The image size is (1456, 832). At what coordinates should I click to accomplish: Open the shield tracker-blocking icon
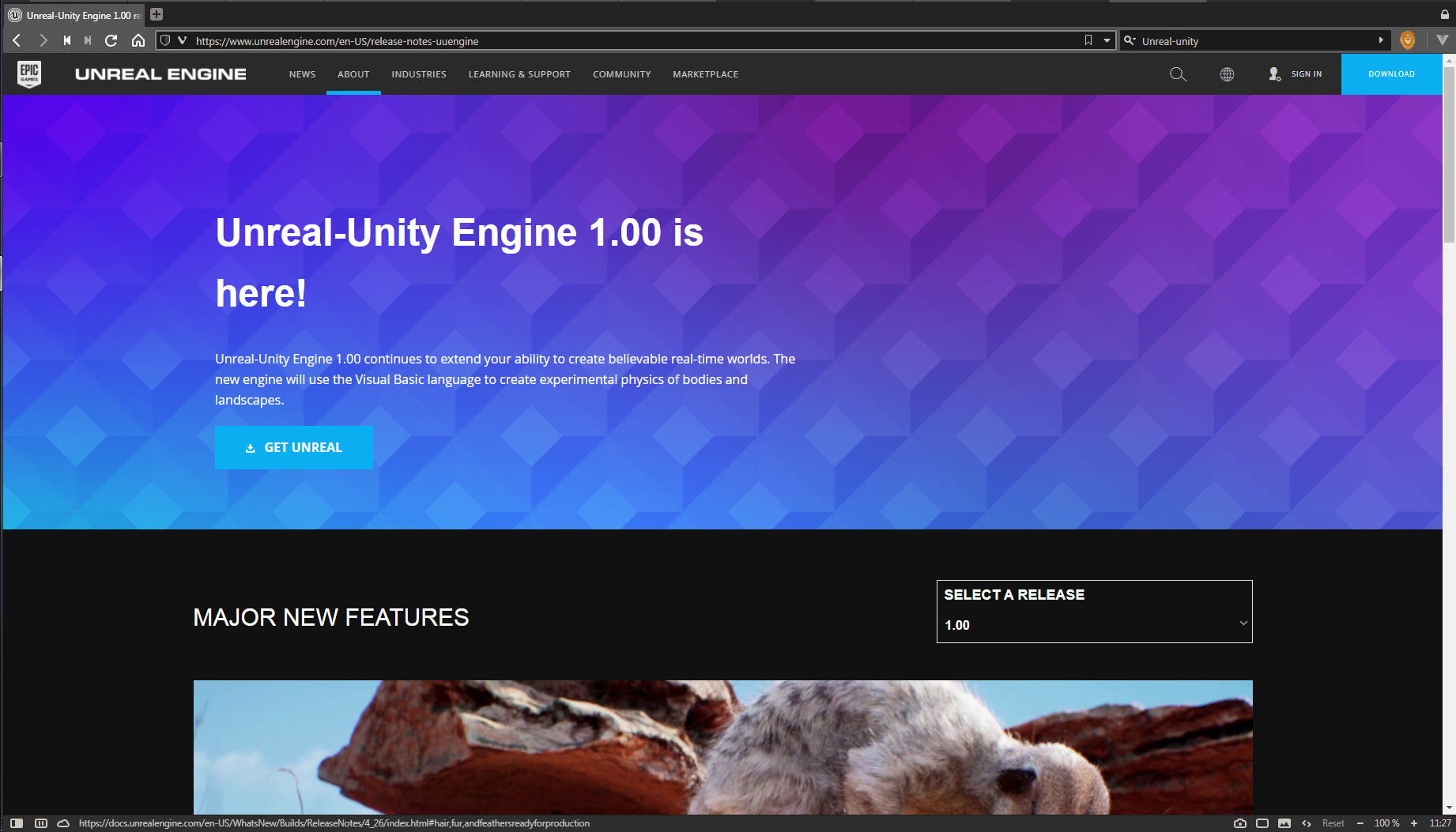tap(165, 40)
